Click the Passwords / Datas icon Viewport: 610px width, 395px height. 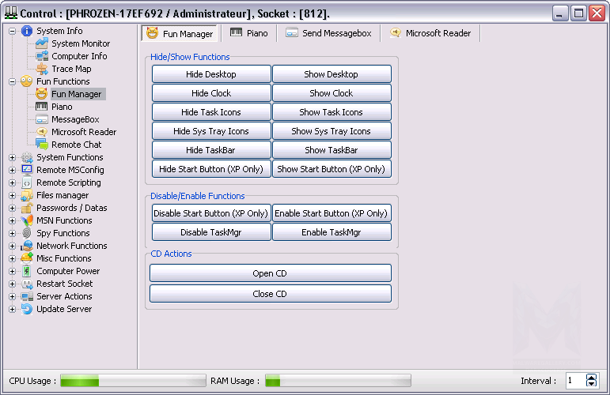27,208
